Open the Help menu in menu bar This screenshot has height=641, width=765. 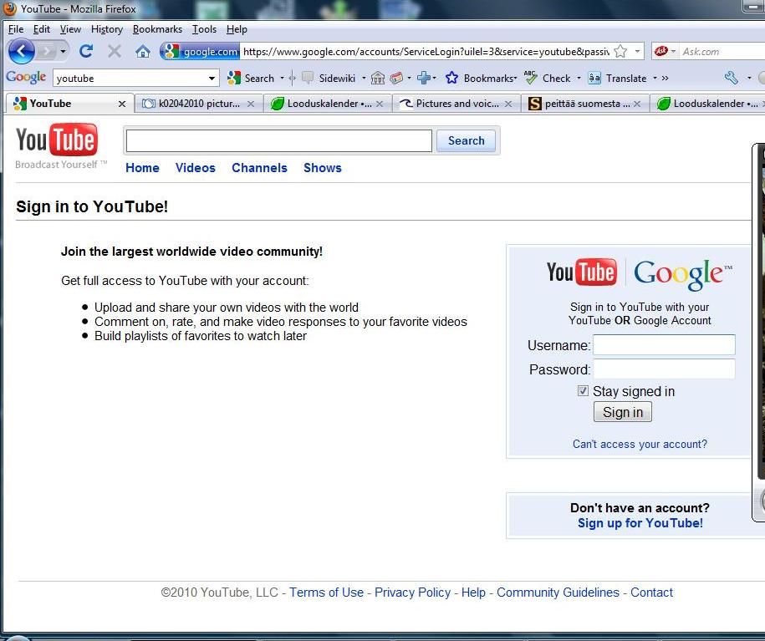pyautogui.click(x=237, y=29)
